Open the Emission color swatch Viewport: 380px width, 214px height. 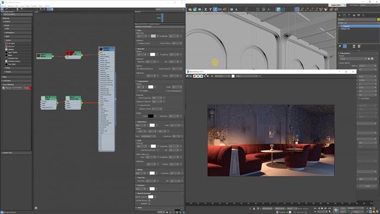[x=152, y=189]
